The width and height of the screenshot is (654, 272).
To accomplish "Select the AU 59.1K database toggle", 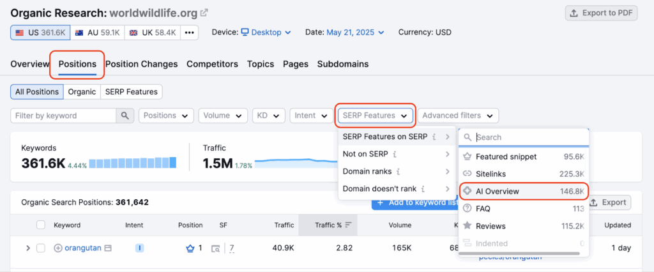I will (96, 32).
